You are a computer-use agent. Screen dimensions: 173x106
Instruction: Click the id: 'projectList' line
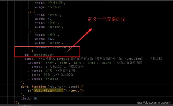(x=38, y=55)
